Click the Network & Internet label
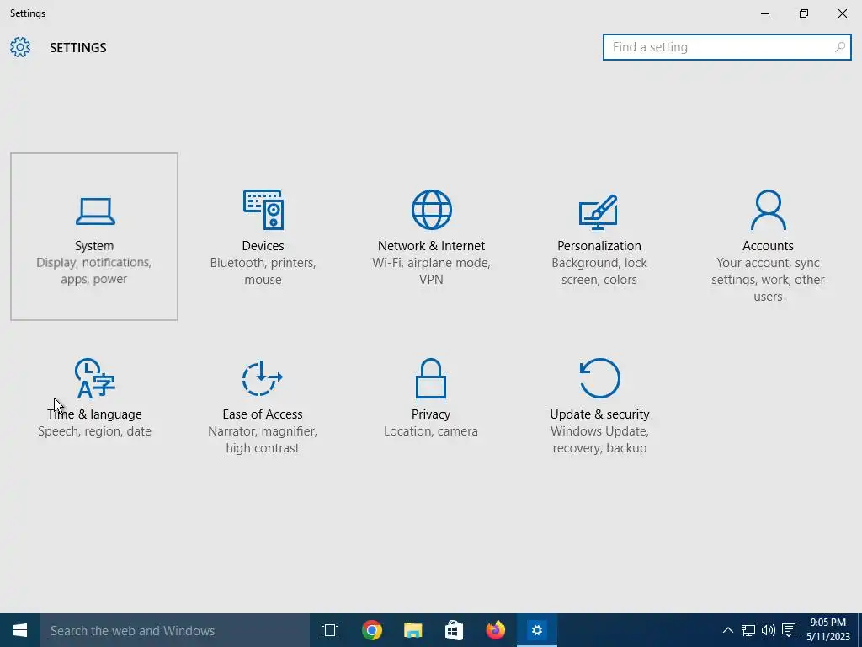The image size is (862, 647). coord(432,246)
